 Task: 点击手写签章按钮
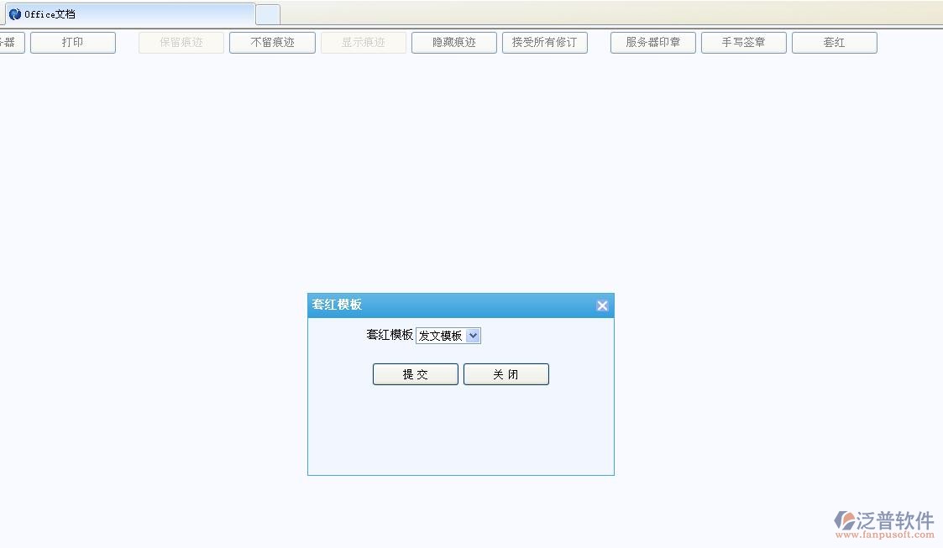[x=743, y=42]
